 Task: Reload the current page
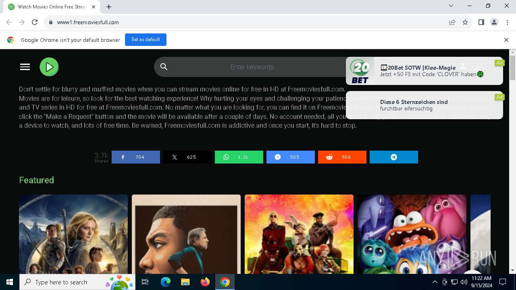click(35, 22)
